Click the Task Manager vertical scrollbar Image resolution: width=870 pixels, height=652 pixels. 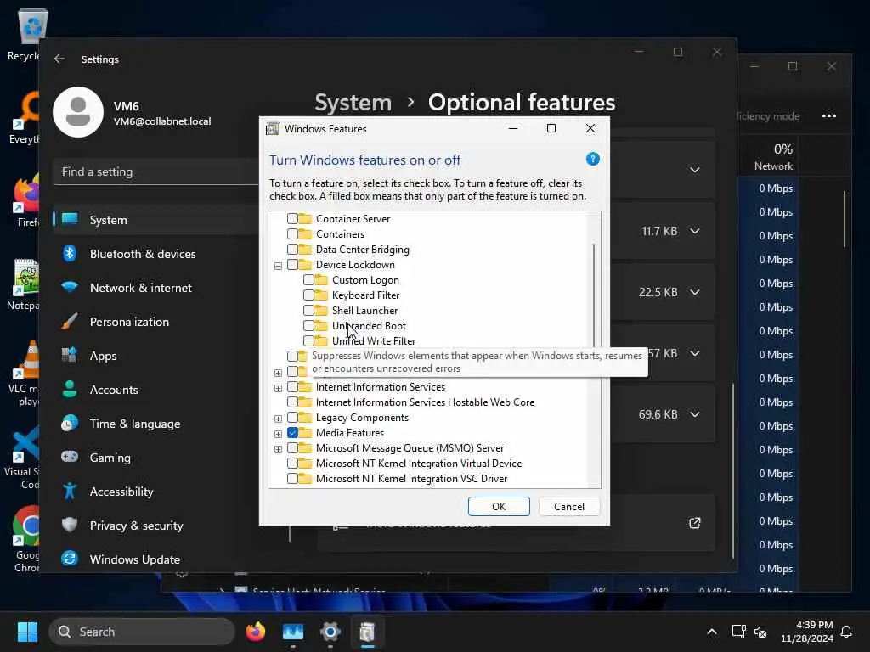point(845,219)
